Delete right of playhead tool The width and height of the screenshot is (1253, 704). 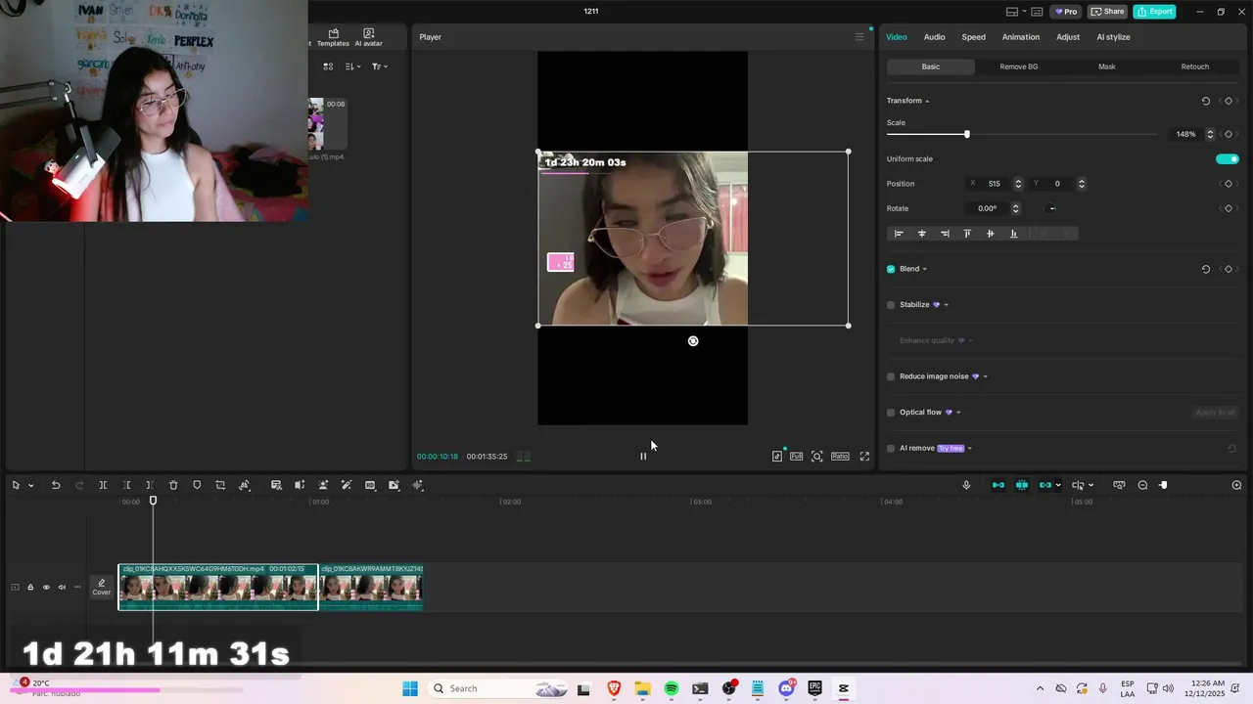149,485
